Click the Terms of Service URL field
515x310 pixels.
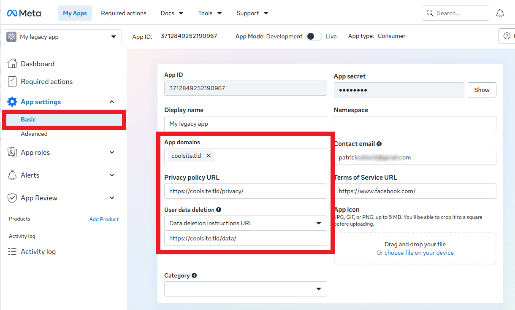point(415,191)
